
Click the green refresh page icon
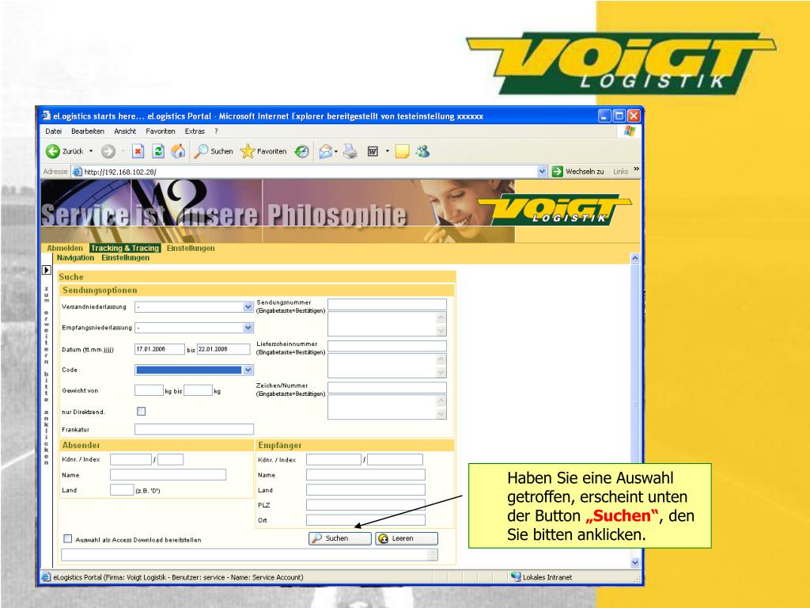tap(158, 151)
